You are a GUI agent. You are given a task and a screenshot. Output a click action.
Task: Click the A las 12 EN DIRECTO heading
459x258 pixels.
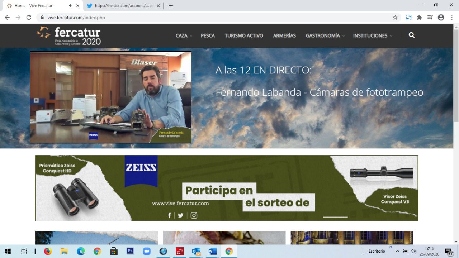pyautogui.click(x=264, y=70)
